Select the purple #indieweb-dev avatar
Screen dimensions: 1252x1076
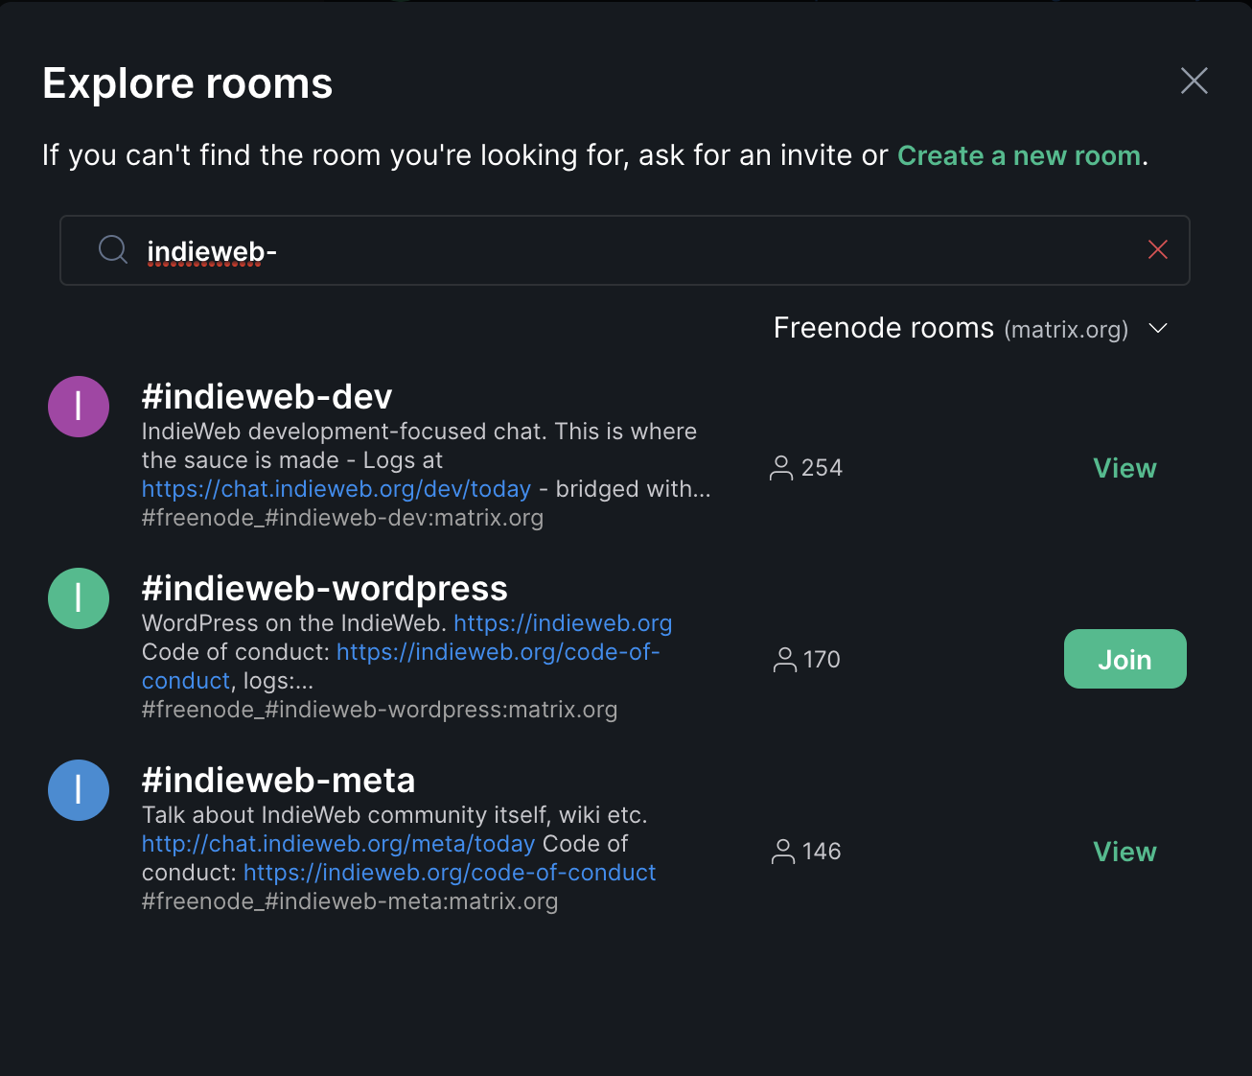[x=79, y=407]
